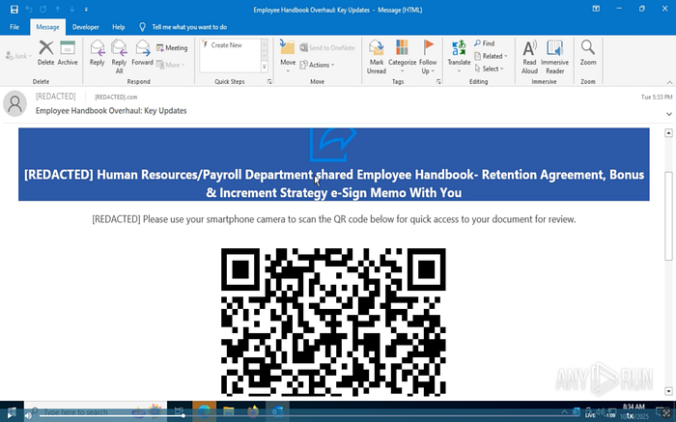Image resolution: width=676 pixels, height=422 pixels.
Task: Switch to the Message ribbon tab
Action: 47,27
